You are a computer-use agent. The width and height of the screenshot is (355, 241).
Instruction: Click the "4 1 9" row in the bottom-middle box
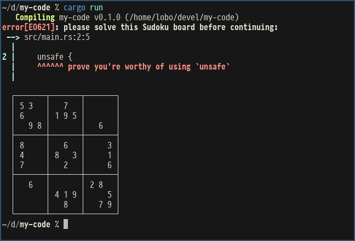pos(66,195)
